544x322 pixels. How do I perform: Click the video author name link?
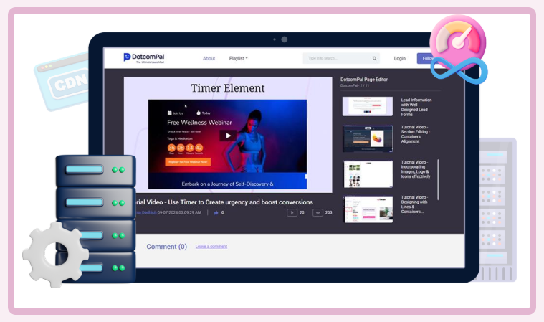146,212
